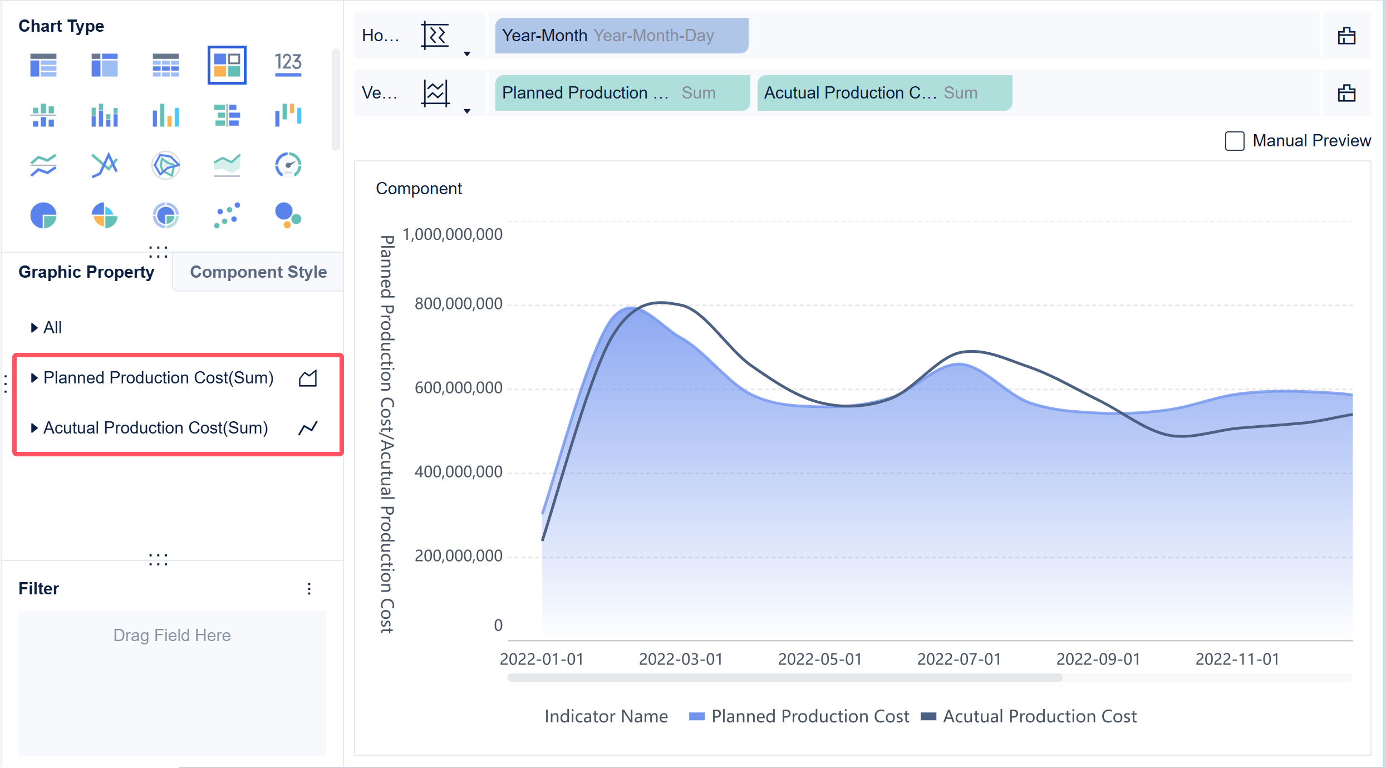Clear the horizontal axis fields with the eraser icon

[1346, 36]
